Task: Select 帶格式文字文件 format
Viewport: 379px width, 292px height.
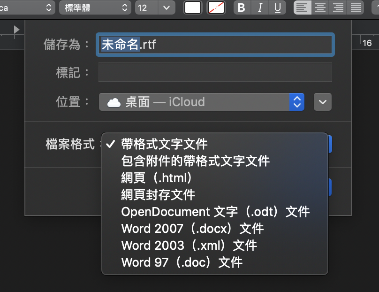Action: (215, 144)
